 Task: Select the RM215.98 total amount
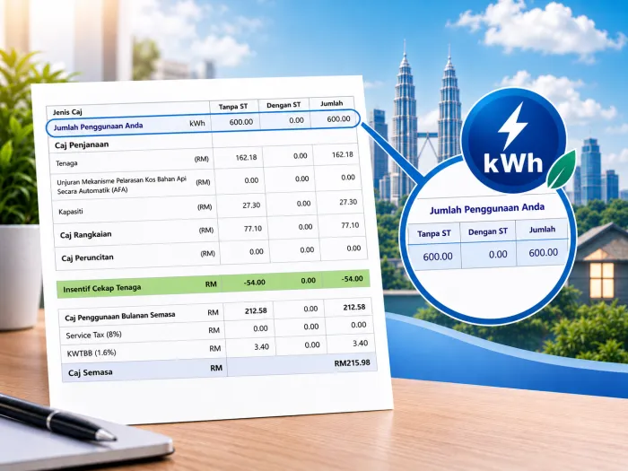pos(352,363)
